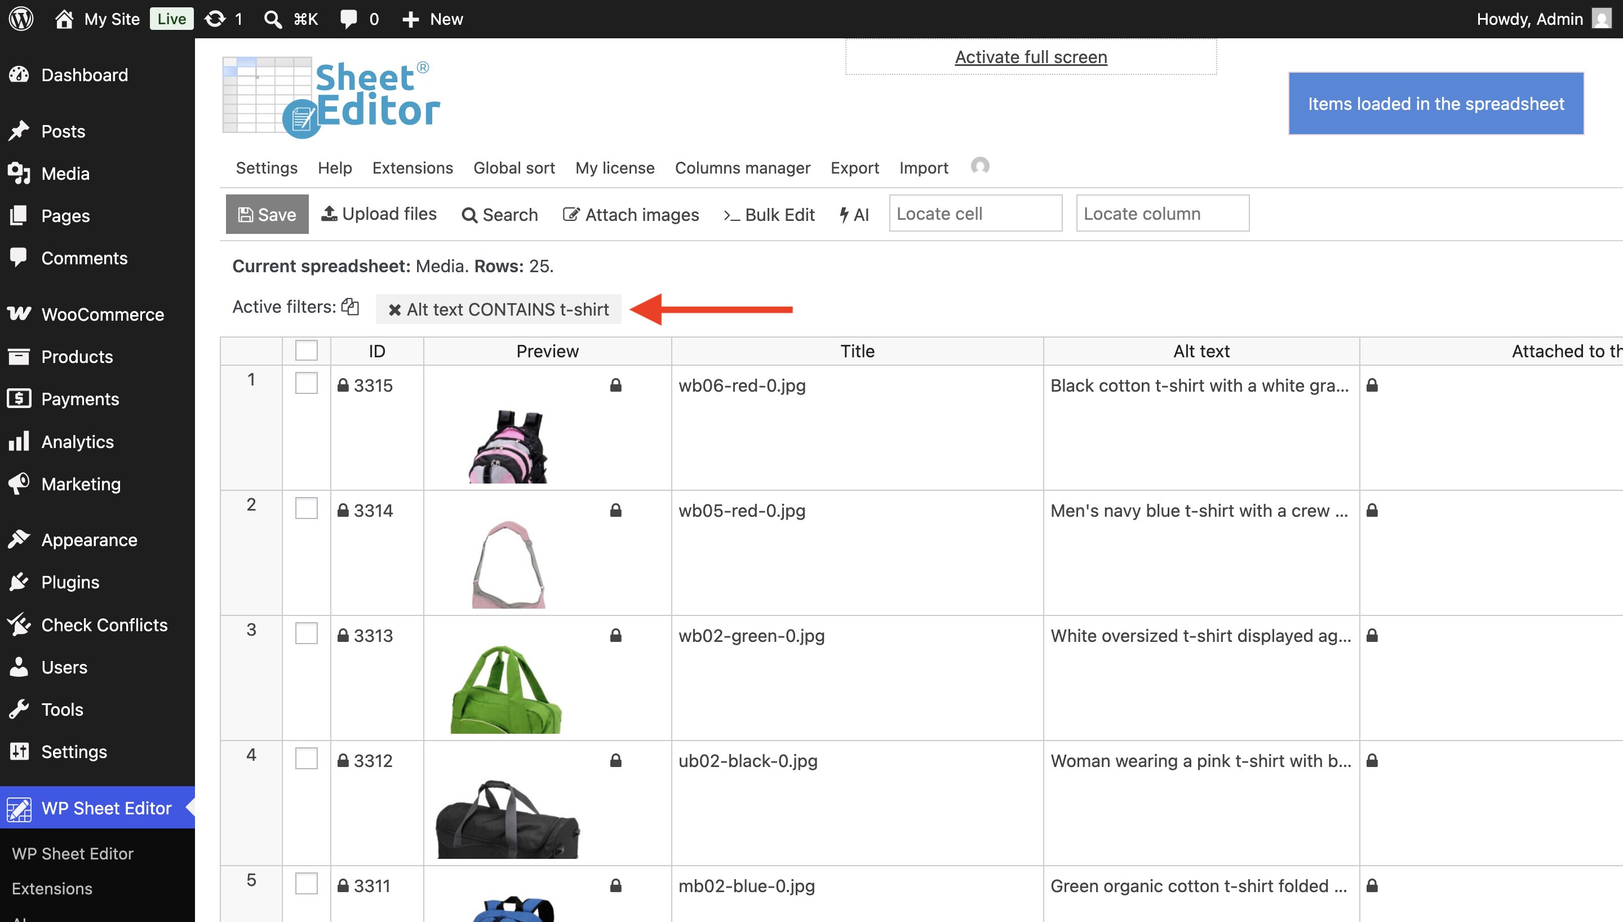Click the Sheet Editor logo
Screen dimensions: 1623x922
click(331, 97)
